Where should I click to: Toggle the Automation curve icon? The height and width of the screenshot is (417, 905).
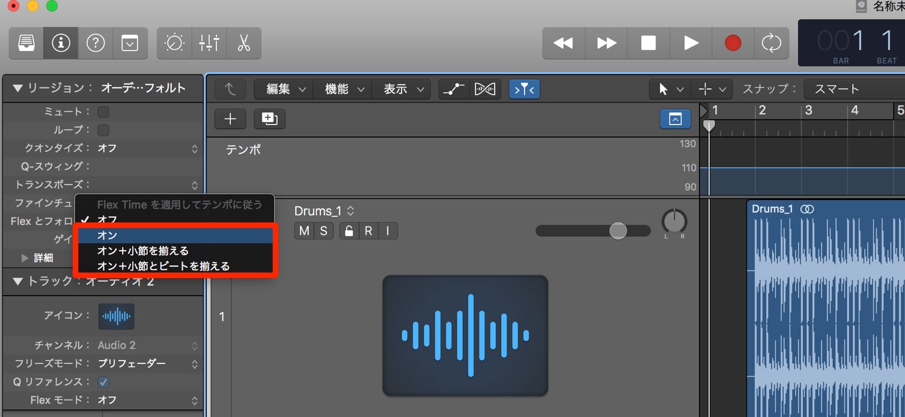pos(454,89)
